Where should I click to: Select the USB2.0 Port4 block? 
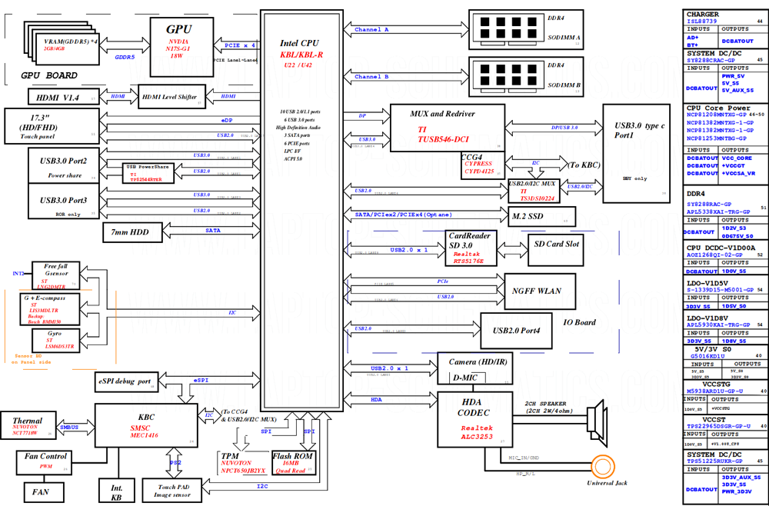[516, 331]
